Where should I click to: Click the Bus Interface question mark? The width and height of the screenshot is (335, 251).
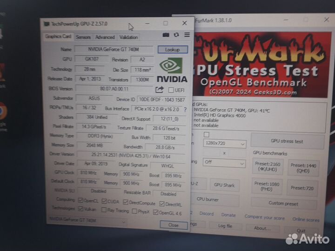pyautogui.click(x=185, y=110)
